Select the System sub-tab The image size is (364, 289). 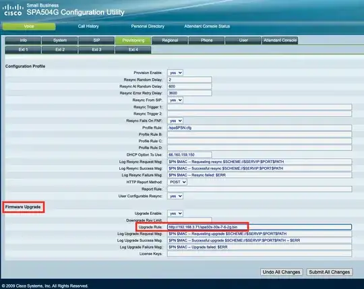[60, 40]
